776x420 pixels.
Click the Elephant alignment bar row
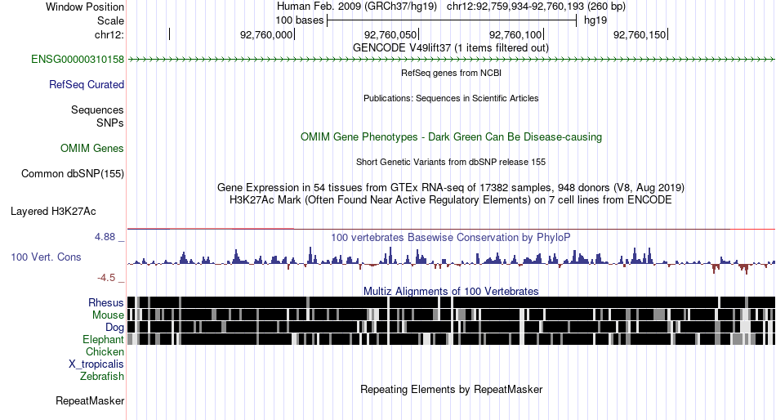pos(451,339)
